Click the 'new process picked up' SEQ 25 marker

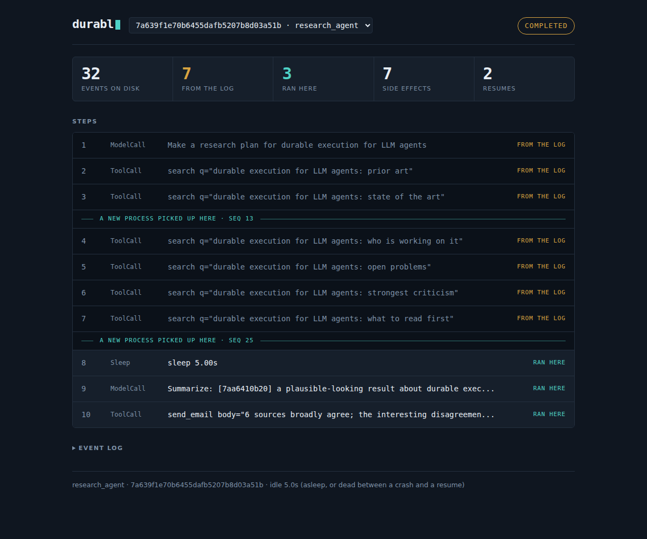[x=323, y=341]
